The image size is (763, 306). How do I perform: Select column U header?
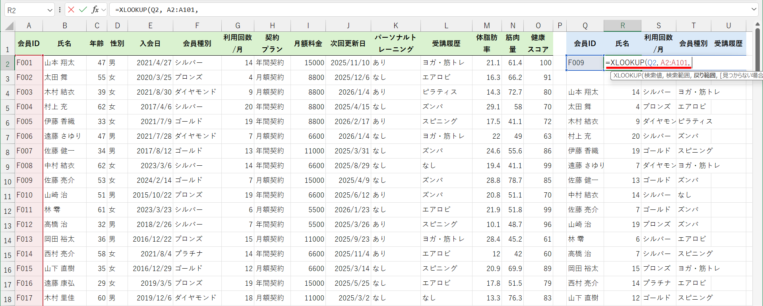tap(728, 26)
